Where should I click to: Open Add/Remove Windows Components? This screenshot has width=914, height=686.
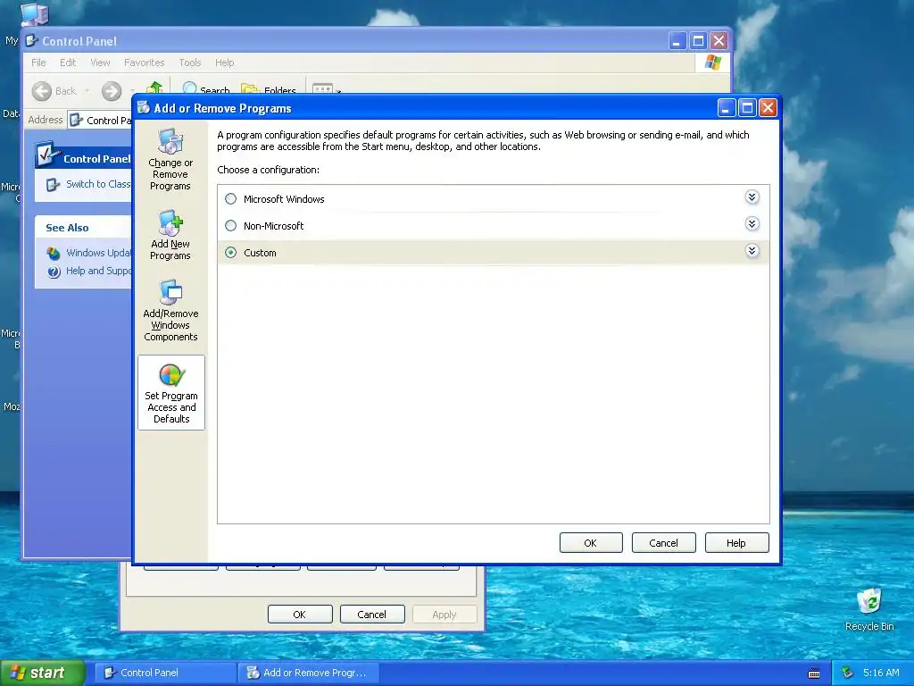pos(170,310)
